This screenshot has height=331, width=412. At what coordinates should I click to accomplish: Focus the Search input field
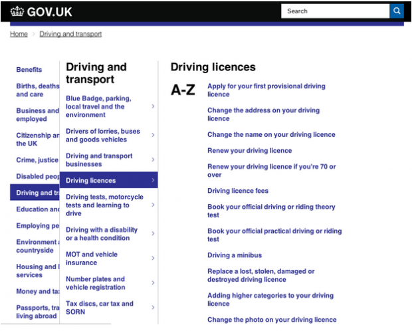[x=336, y=11]
